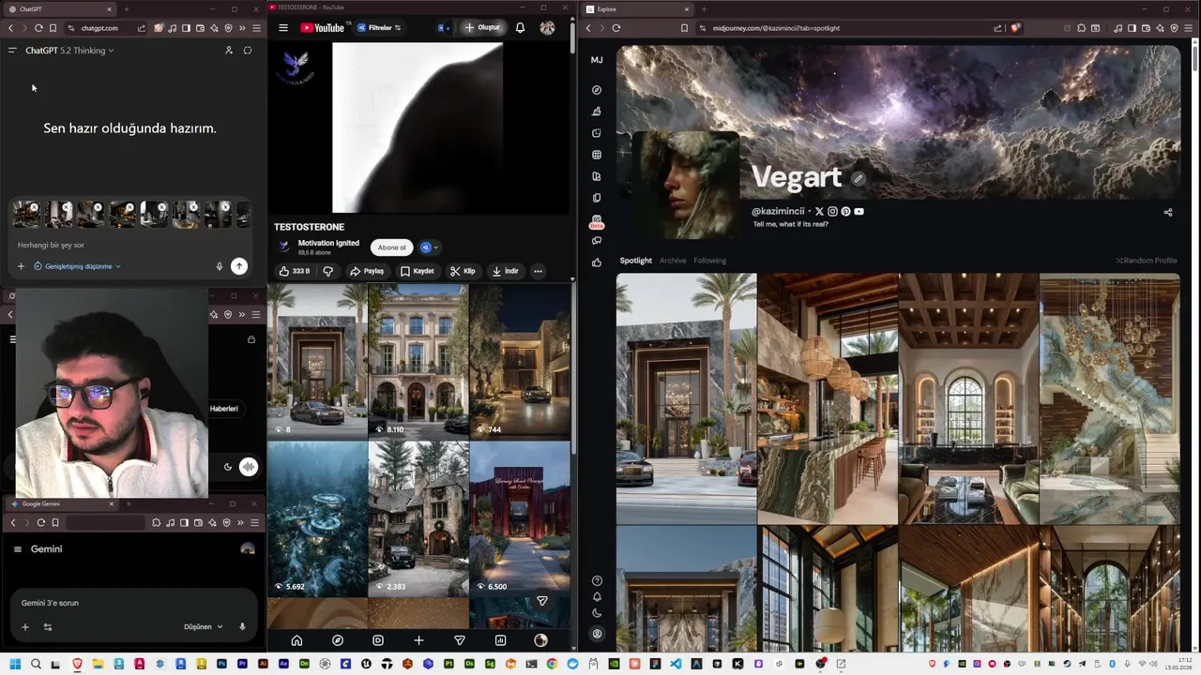Open the Gemini hamburger menu

17,549
